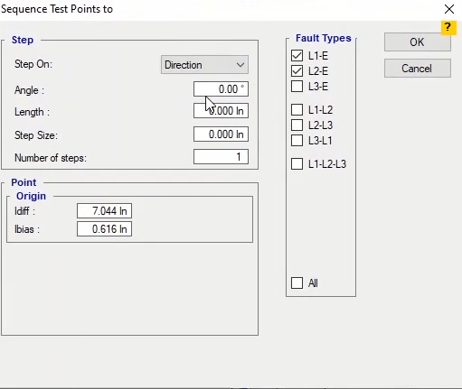Enable the L3-L1 fault type
This screenshot has width=462, height=389.
pos(297,140)
